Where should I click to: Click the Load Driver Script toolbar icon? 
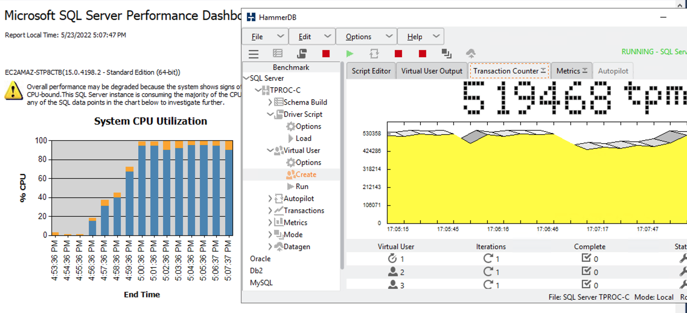[301, 54]
